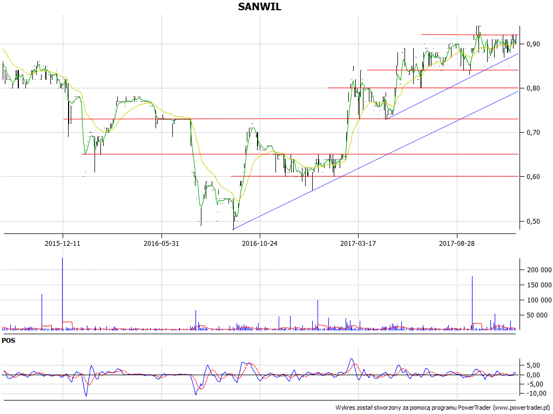Screen dimensions: 553x414
Task: Click the 150 000 volume axis label
Action: [x=539, y=285]
